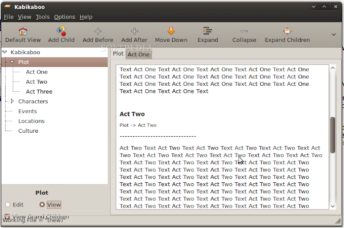344x228 pixels.
Task: Select the Edit radio button
Action: point(8,205)
